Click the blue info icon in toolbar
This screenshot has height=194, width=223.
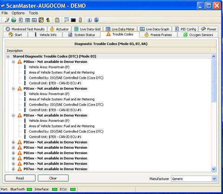pos(89,20)
